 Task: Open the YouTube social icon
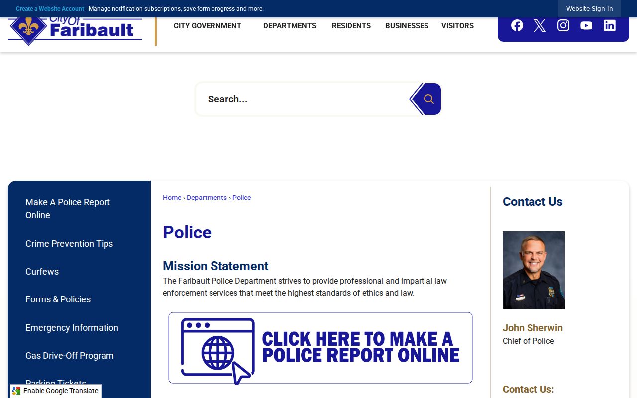pos(586,25)
